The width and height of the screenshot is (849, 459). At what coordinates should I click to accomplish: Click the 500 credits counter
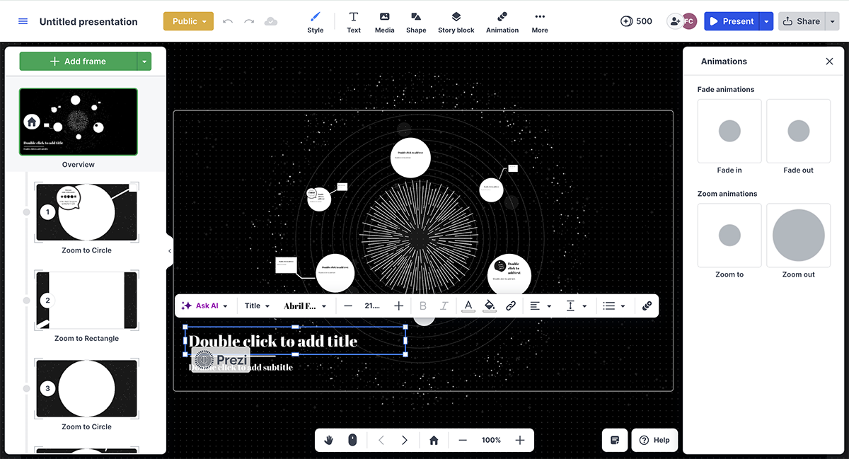(636, 21)
